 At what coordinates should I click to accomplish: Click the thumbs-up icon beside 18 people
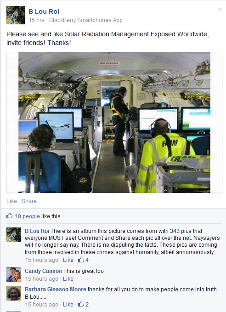point(9,216)
